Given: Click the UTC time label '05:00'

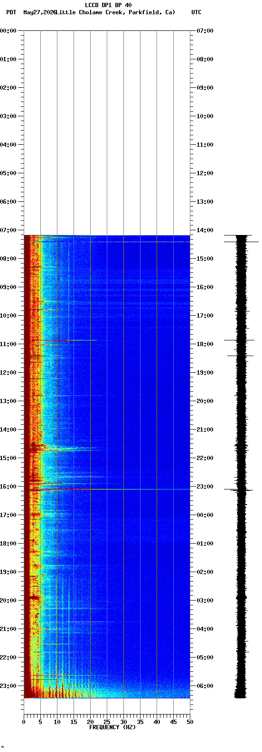Looking at the screenshot, I should coord(205,658).
